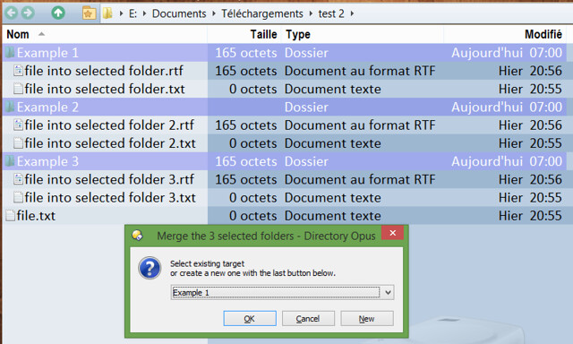Click the Directory Opus dialog title icon
The image size is (573, 344).
click(x=137, y=236)
